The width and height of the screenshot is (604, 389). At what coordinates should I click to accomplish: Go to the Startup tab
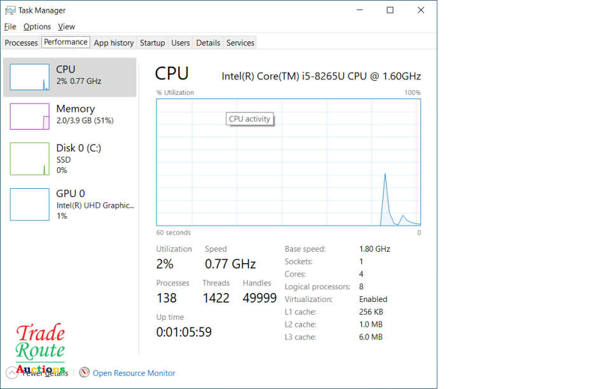click(152, 43)
